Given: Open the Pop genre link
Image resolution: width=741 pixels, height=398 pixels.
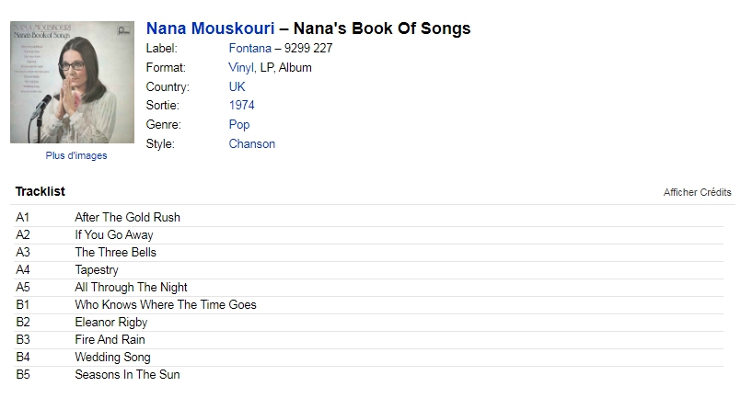Looking at the screenshot, I should coord(239,125).
